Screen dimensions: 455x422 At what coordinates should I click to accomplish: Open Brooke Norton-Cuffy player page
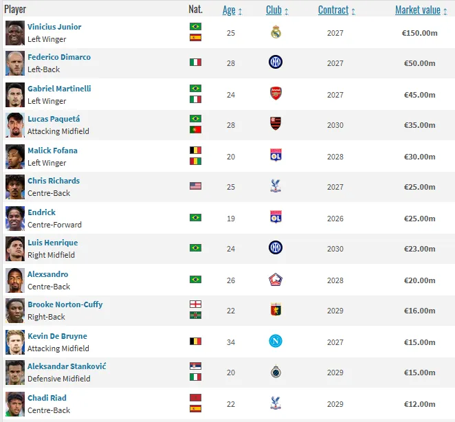65,304
